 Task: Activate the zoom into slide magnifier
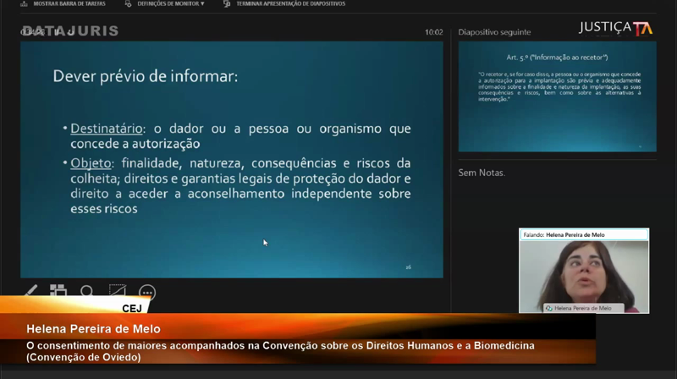coord(87,291)
